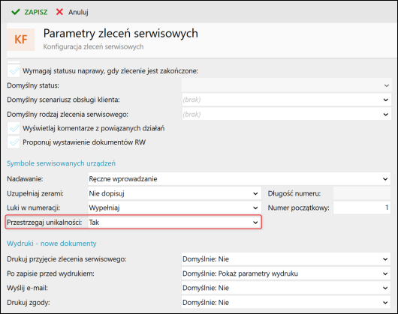
Task: Click the Długość numeru field
Action: pos(362,193)
